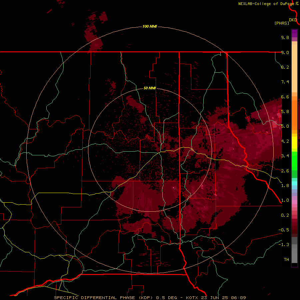Click the 9.0 scale label
Viewport: 300px width, 300px height.
(x=285, y=52)
